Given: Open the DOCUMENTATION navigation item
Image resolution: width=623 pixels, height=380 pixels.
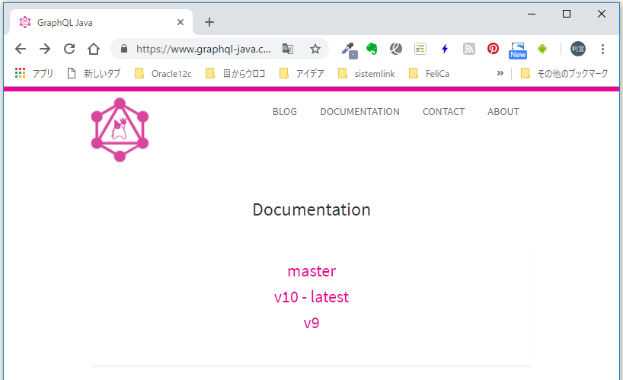Looking at the screenshot, I should pyautogui.click(x=360, y=112).
